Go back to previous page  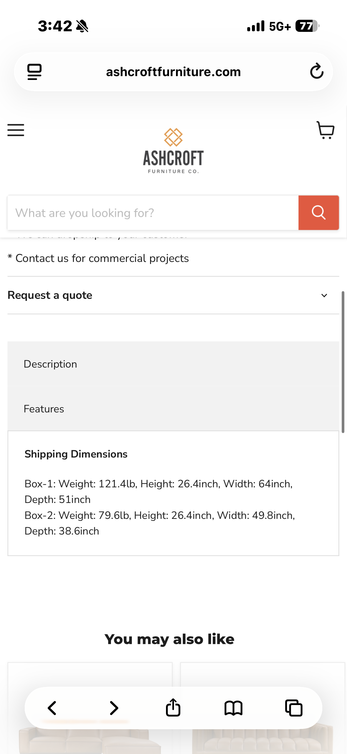[x=52, y=708]
